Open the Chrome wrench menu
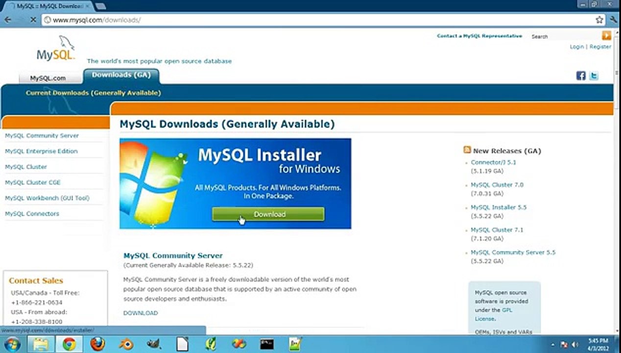621x353 pixels. coord(614,20)
